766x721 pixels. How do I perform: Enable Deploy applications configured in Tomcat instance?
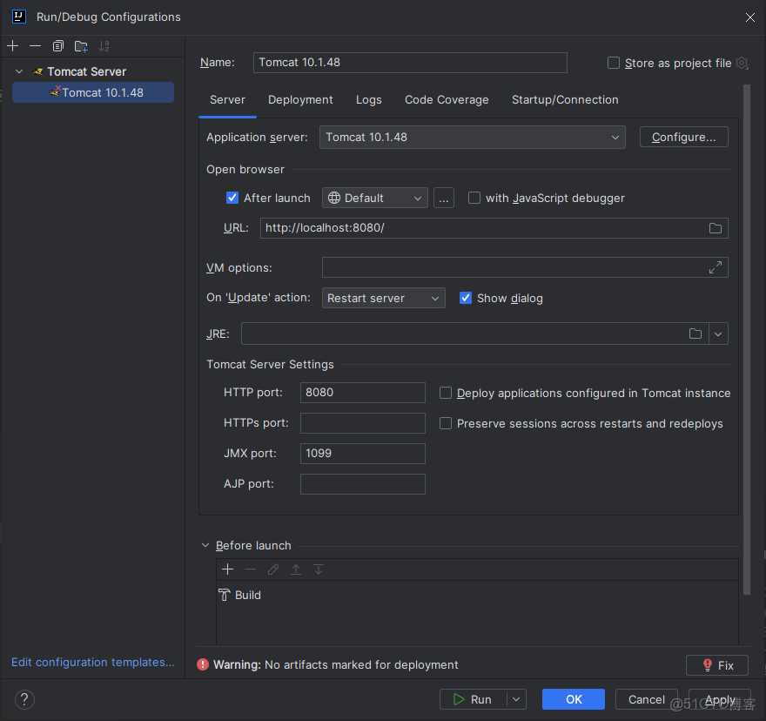point(446,393)
